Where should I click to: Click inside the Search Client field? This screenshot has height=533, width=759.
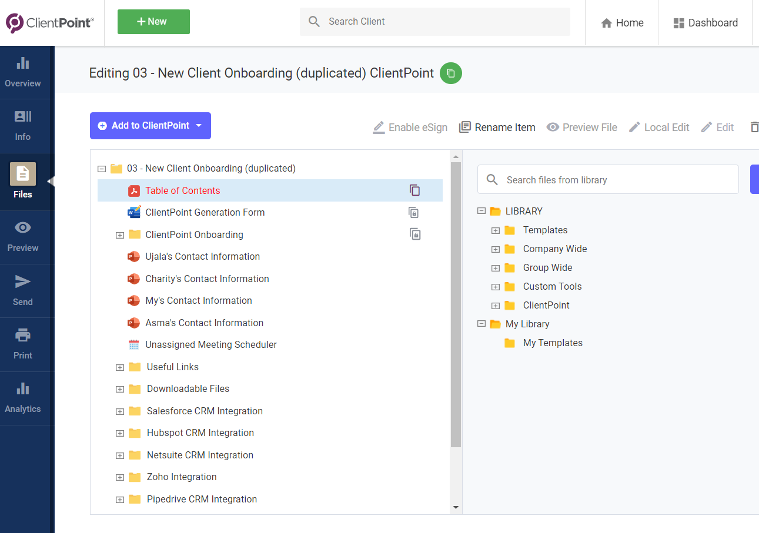(435, 21)
